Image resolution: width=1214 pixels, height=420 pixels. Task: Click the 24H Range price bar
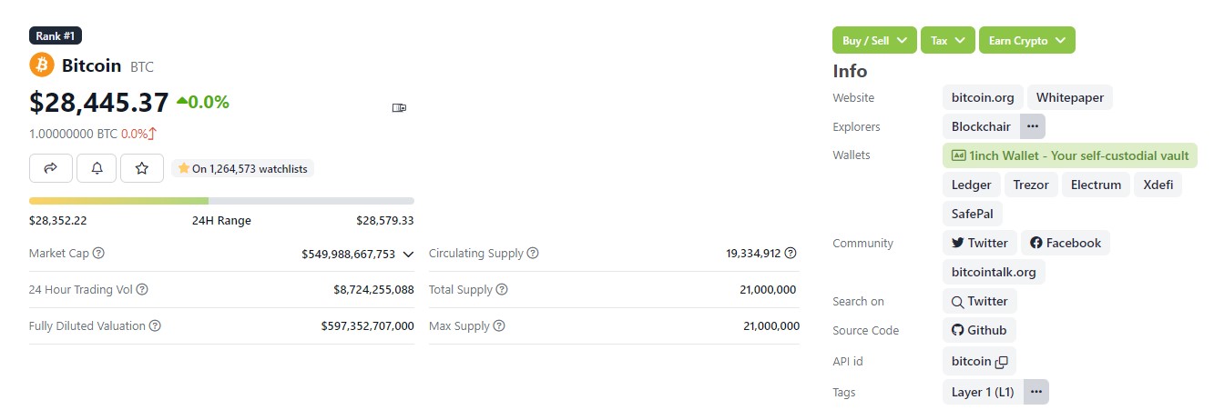(221, 201)
